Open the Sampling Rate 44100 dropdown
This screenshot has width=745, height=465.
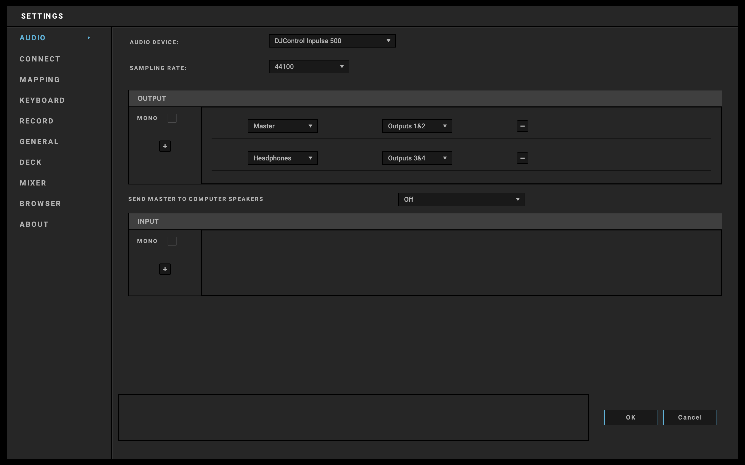[309, 67]
